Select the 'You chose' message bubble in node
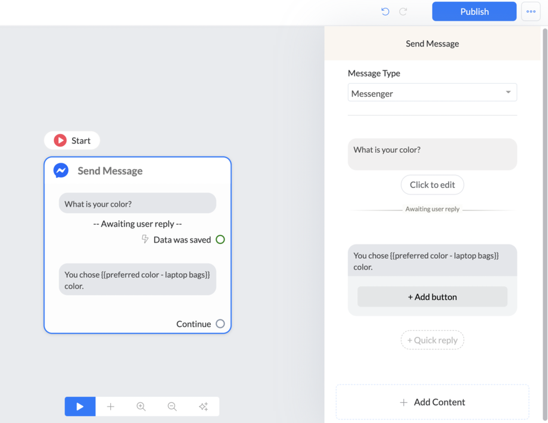 [x=138, y=279]
